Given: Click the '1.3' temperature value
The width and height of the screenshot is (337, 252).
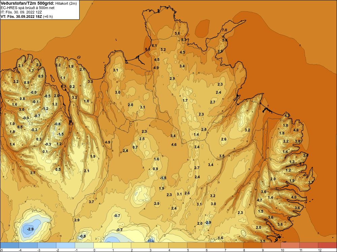Looking at the screenshot, I should tap(292, 162).
